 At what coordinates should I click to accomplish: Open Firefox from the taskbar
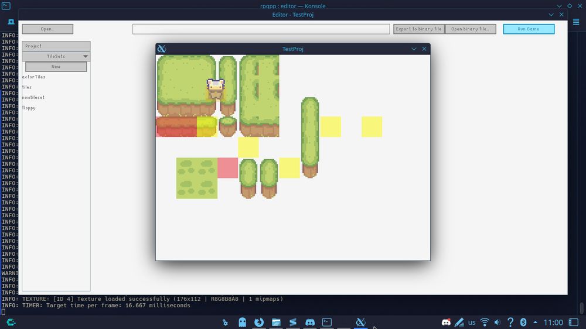pyautogui.click(x=259, y=323)
